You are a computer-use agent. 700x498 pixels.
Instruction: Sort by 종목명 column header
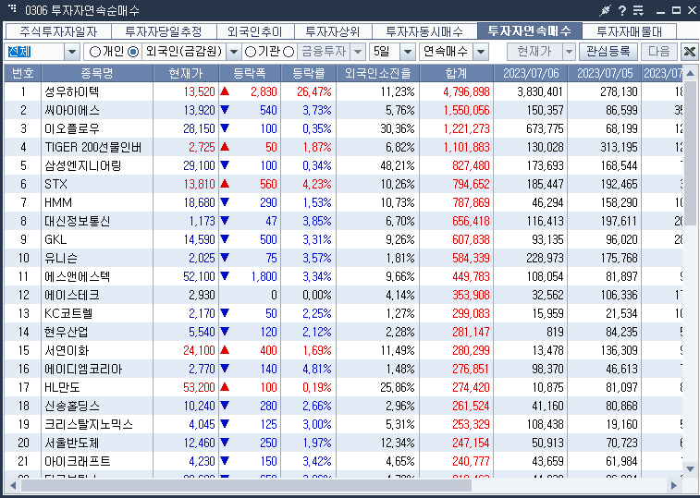[97, 73]
